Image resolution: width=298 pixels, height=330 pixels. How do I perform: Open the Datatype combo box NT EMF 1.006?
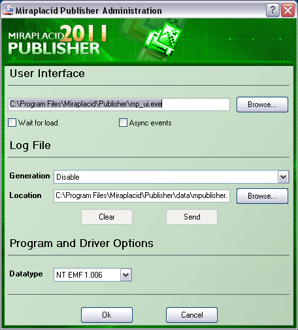tap(93, 275)
